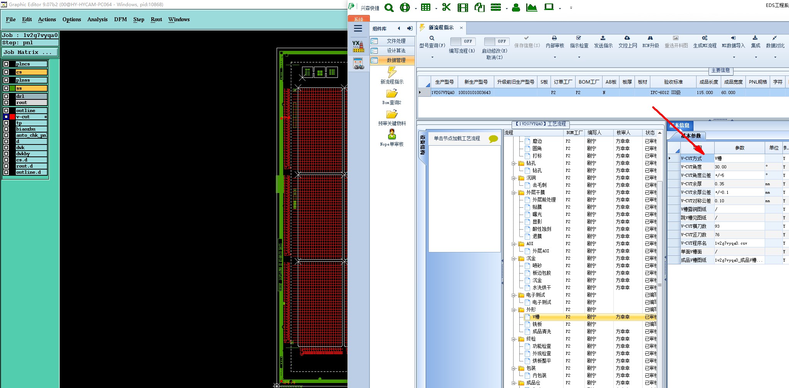Click the YX factory icon in sidebar
The width and height of the screenshot is (789, 388).
pyautogui.click(x=358, y=46)
